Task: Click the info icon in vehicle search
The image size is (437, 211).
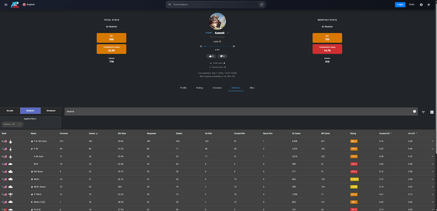Action: coord(414,111)
